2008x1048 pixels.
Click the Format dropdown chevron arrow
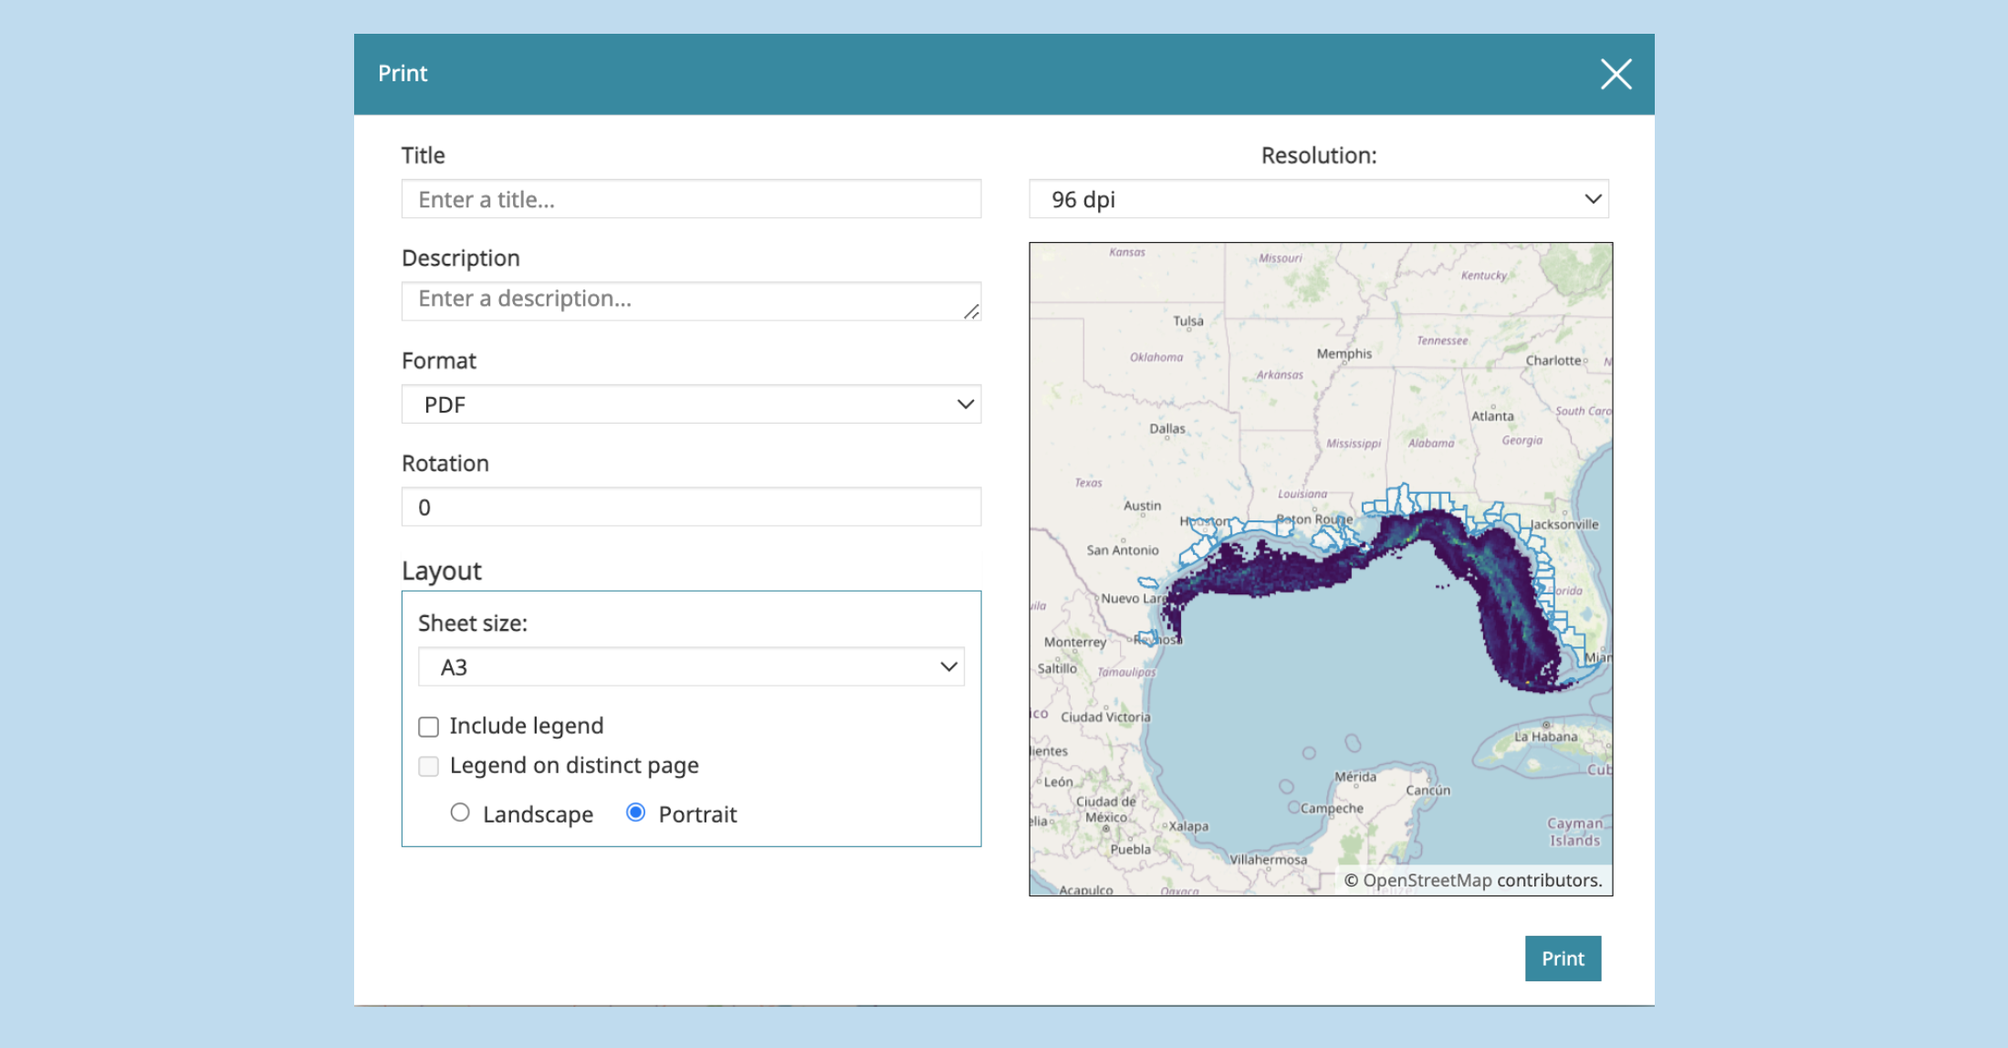click(965, 404)
